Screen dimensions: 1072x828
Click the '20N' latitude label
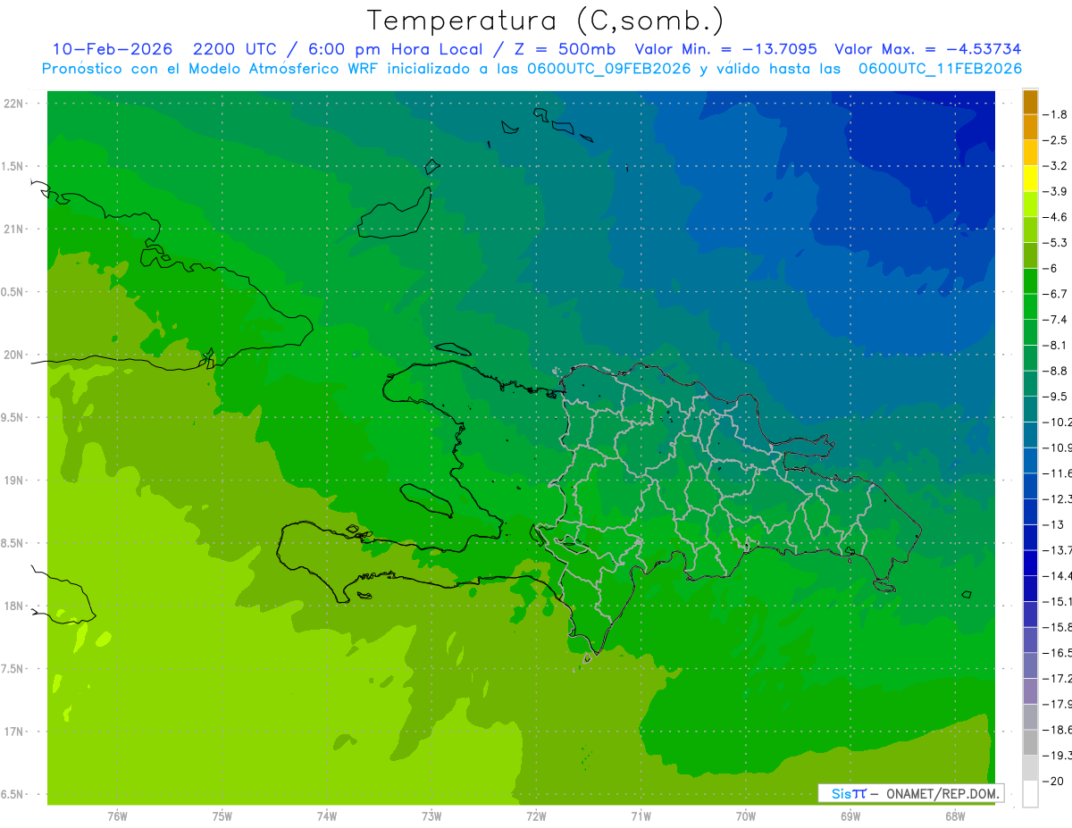pos(14,355)
